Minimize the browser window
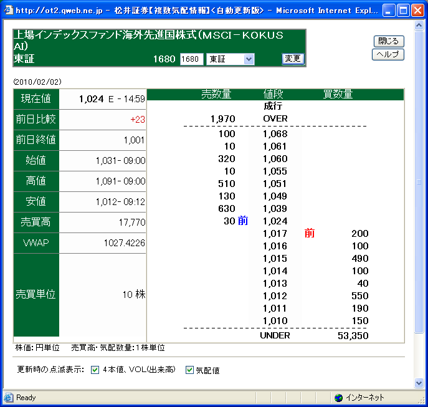This screenshot has height=407, width=428. pos(389,10)
